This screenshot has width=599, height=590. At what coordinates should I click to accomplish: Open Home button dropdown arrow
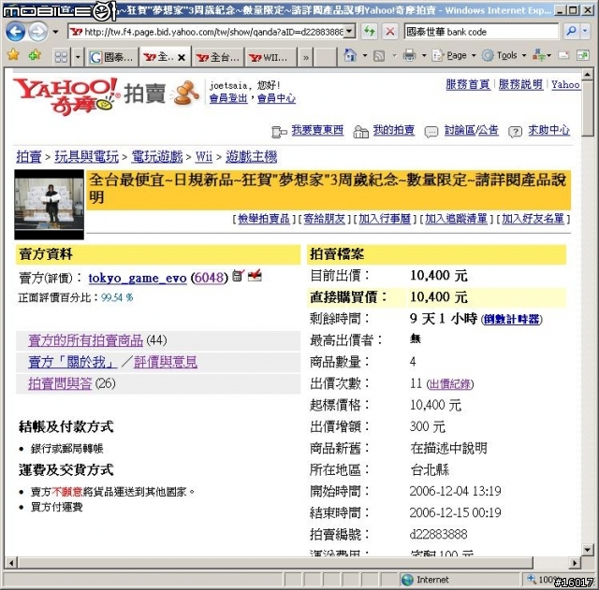click(365, 56)
